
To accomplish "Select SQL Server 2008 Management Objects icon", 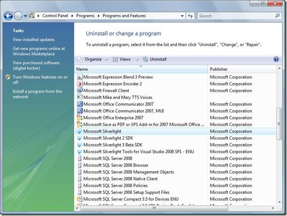I will click(79, 172).
